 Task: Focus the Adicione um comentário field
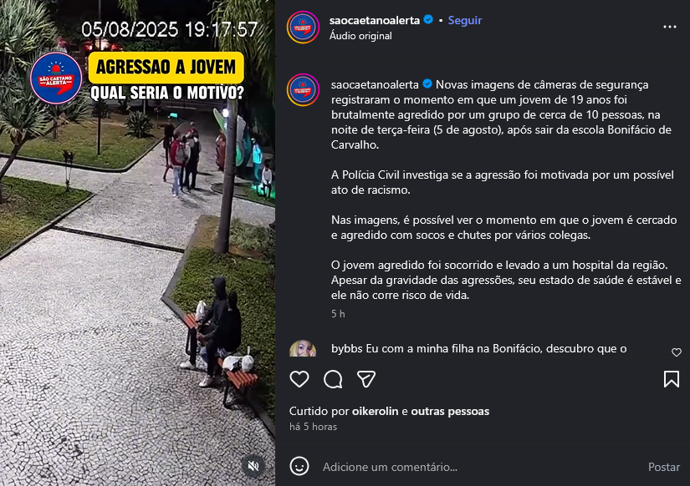480,467
